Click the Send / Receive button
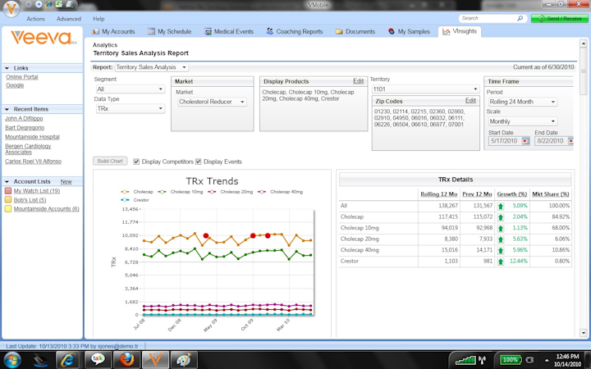The width and height of the screenshot is (591, 369). coord(559,18)
